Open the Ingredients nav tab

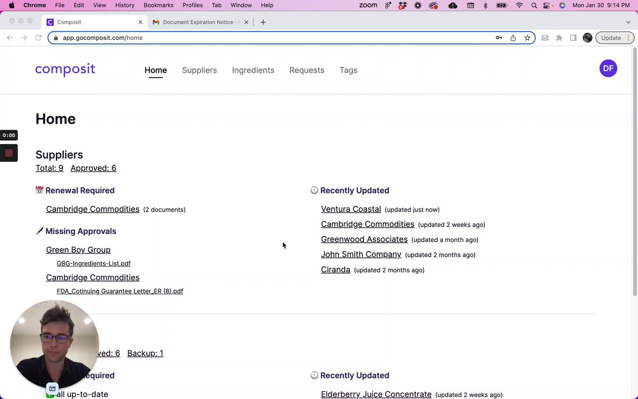(253, 70)
